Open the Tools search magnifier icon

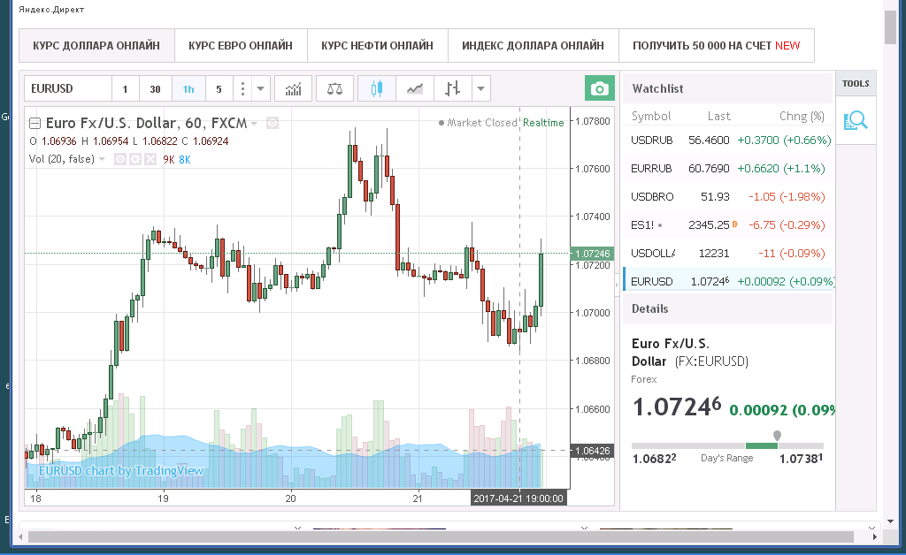click(x=856, y=120)
